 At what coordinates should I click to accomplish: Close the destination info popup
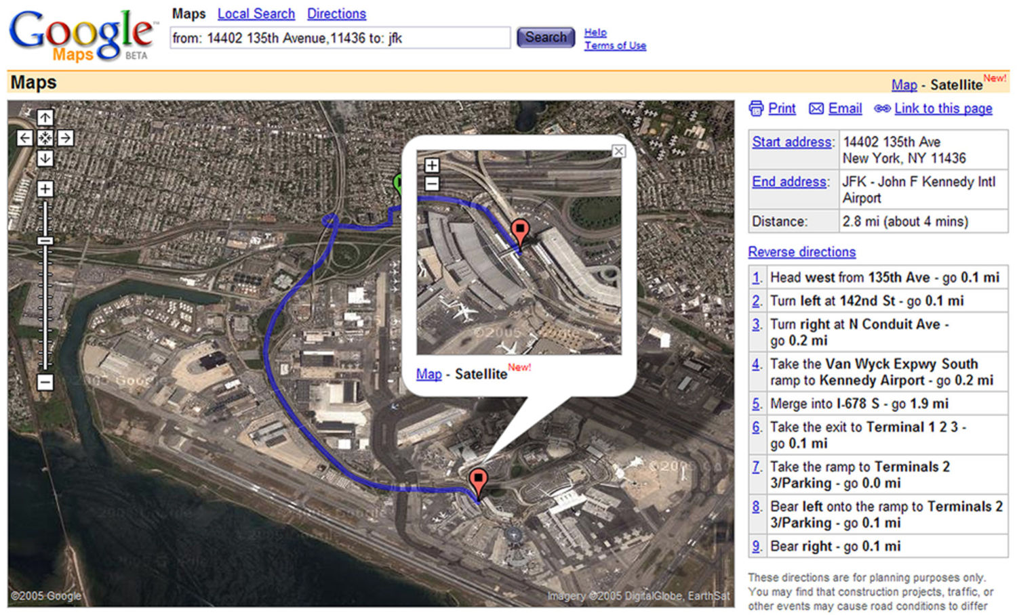618,151
